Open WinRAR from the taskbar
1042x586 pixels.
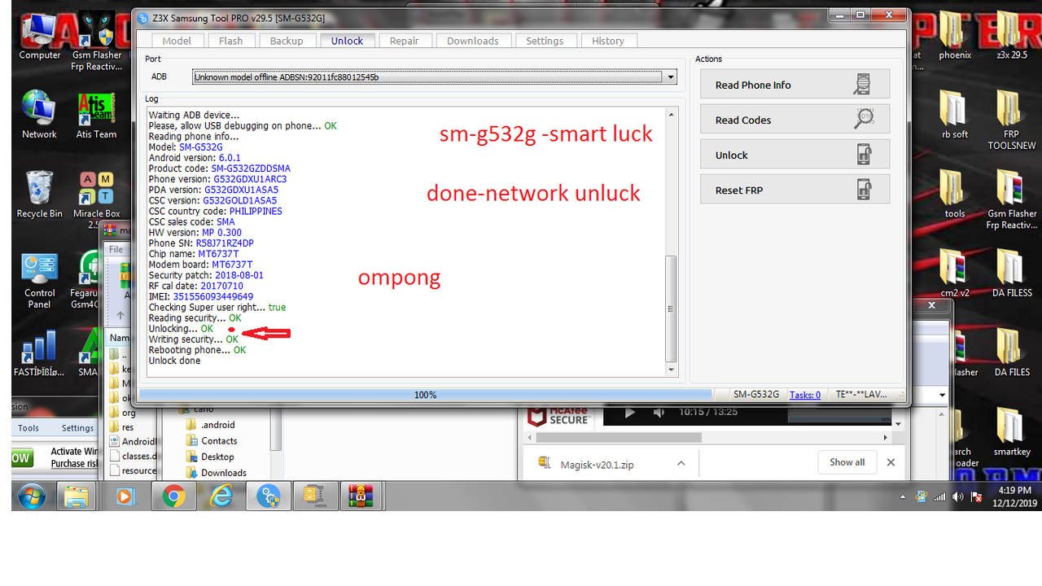[x=361, y=496]
